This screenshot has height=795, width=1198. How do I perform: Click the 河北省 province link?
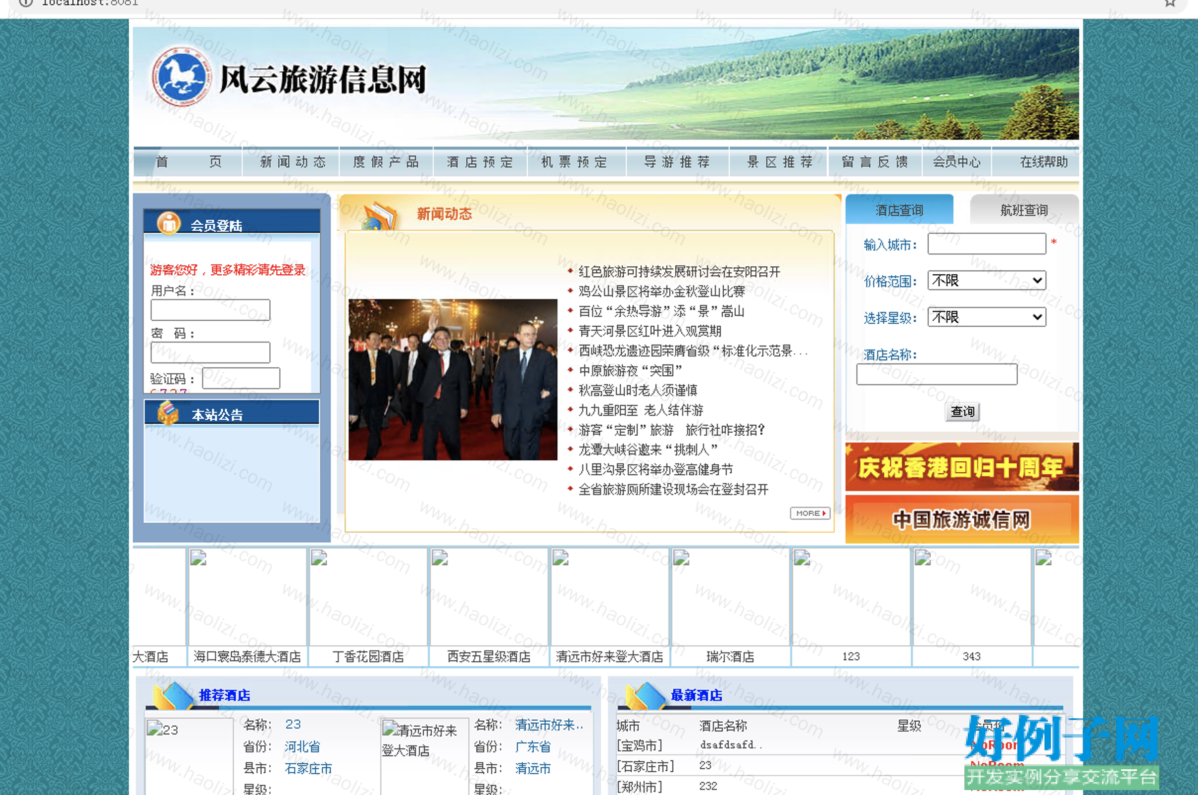pyautogui.click(x=302, y=746)
